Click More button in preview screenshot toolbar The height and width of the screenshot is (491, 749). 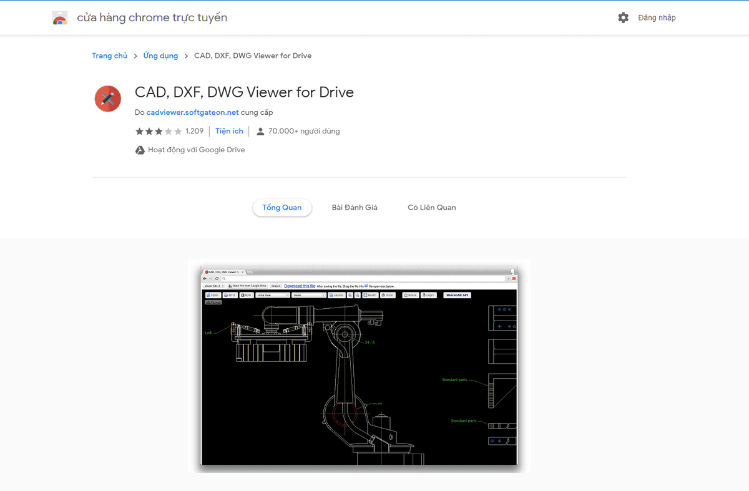pyautogui.click(x=387, y=295)
